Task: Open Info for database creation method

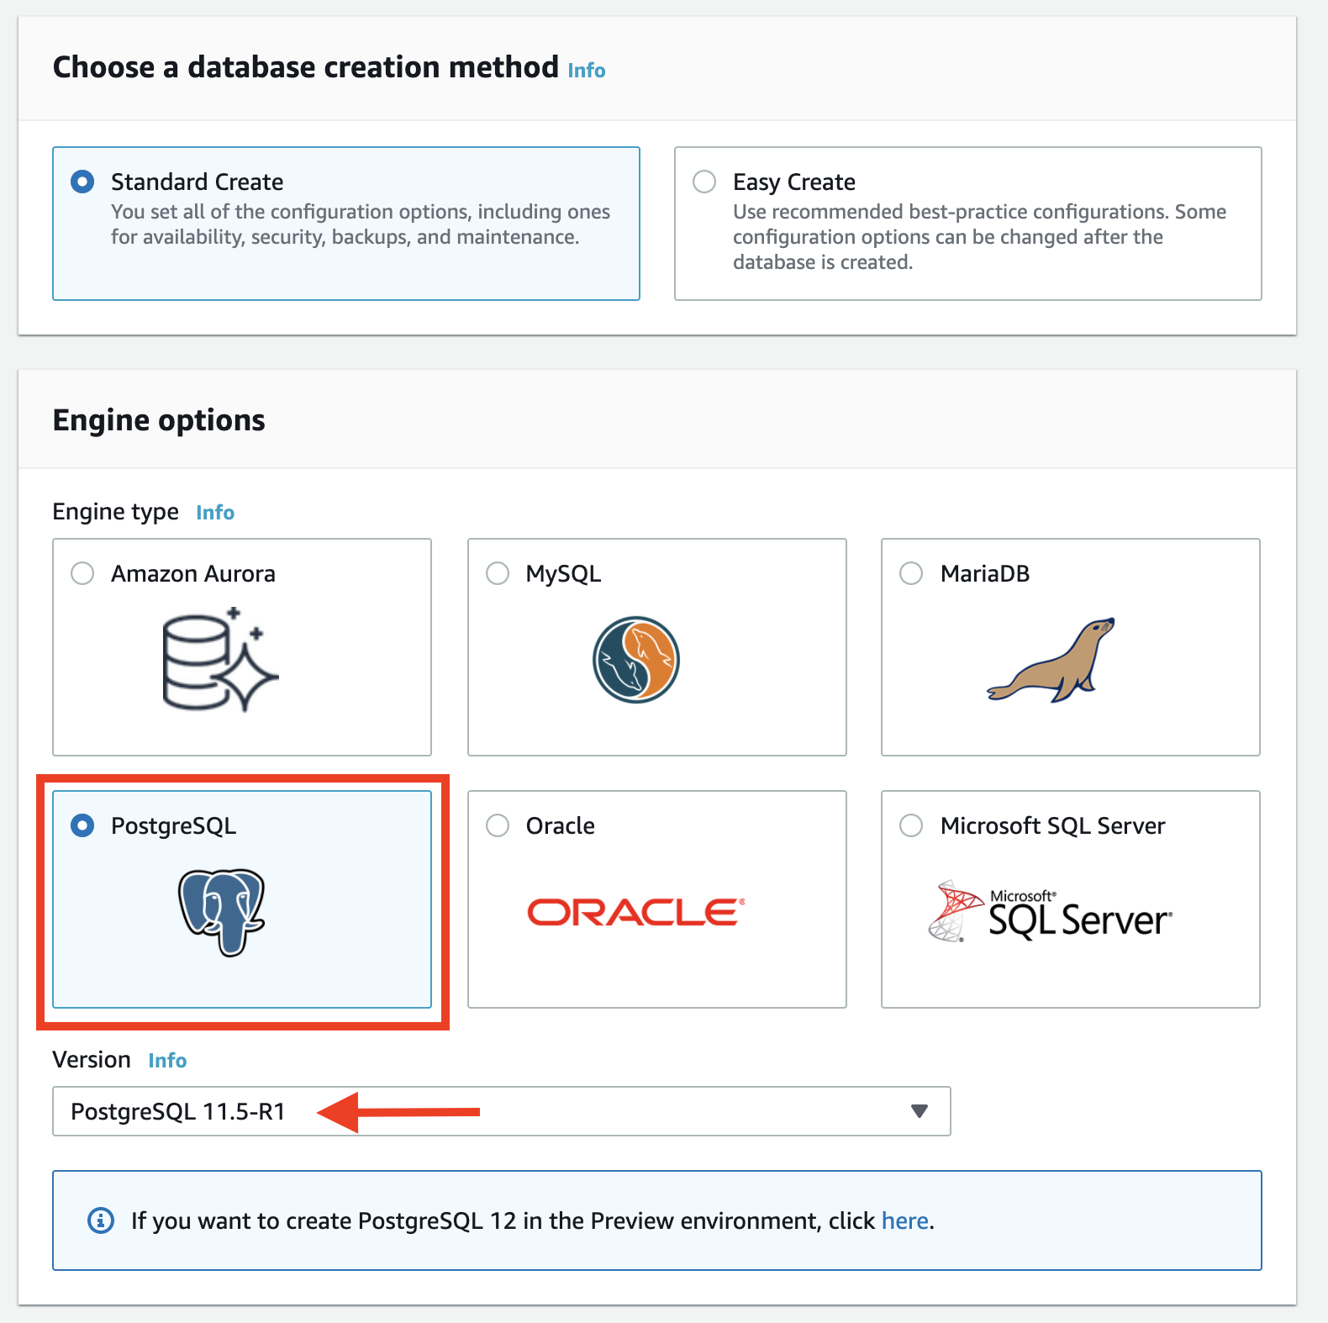Action: [586, 70]
